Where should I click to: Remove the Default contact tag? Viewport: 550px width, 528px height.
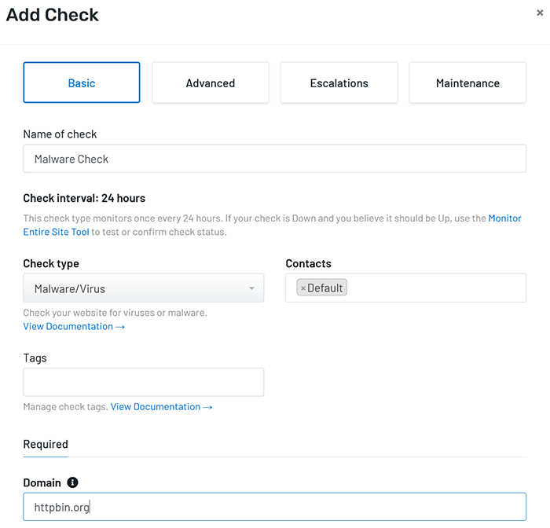(303, 288)
